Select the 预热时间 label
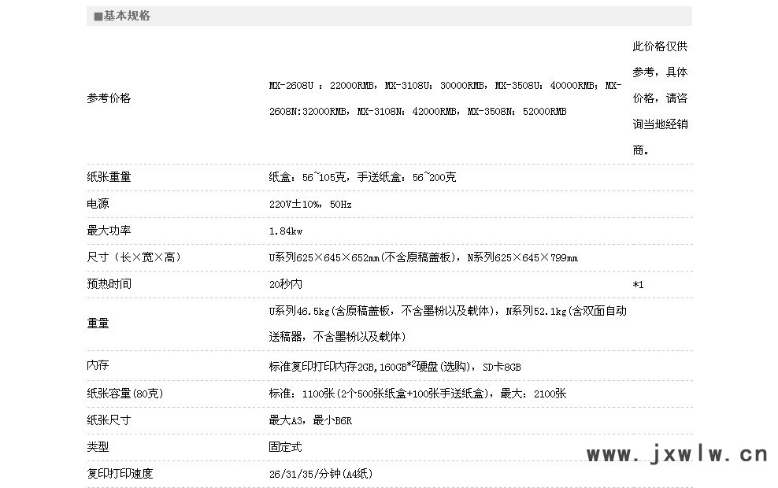This screenshot has height=488, width=778. coord(109,284)
